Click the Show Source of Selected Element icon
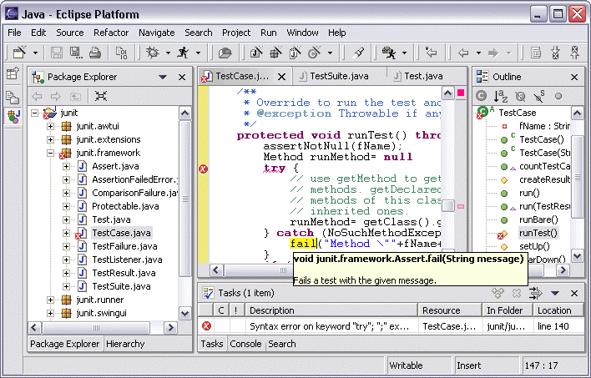Screen dimensions: 591x378 pos(536,53)
